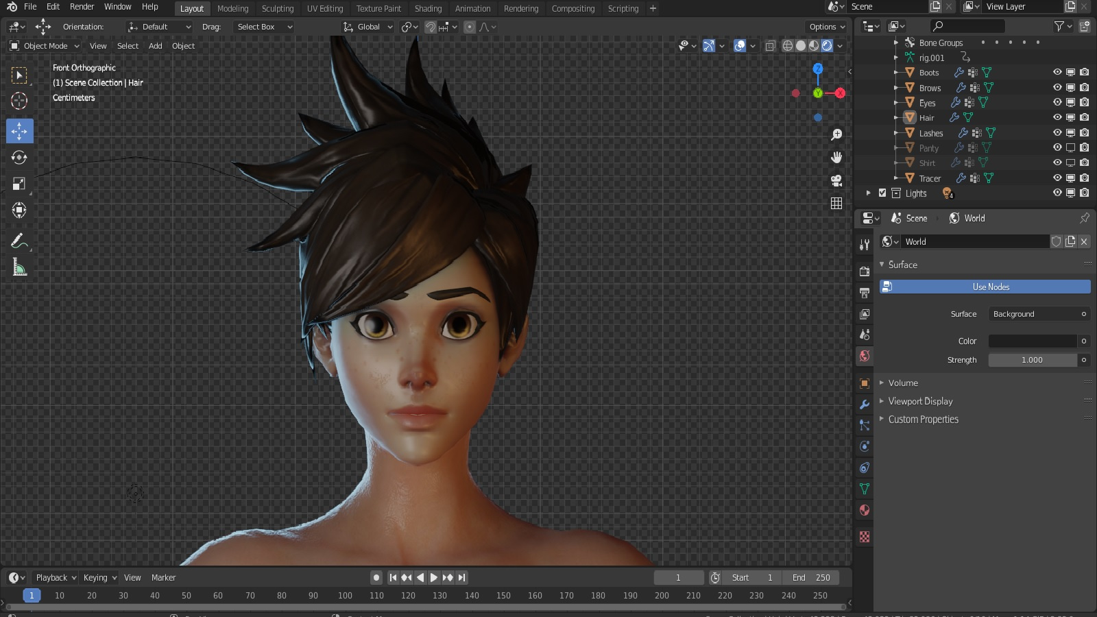Switch to the Sculpting workspace tab

(x=278, y=9)
